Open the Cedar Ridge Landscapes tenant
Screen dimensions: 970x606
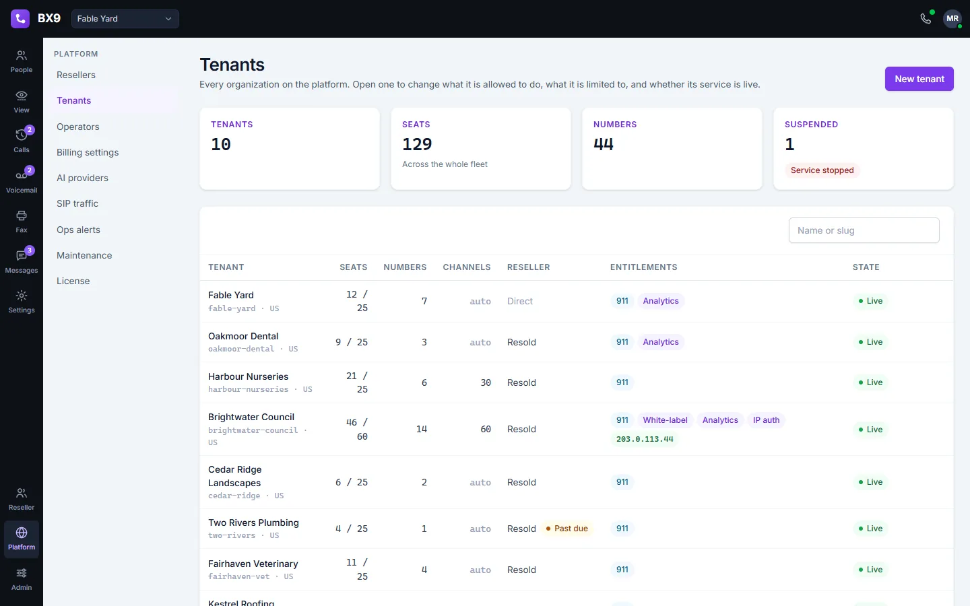click(577, 482)
